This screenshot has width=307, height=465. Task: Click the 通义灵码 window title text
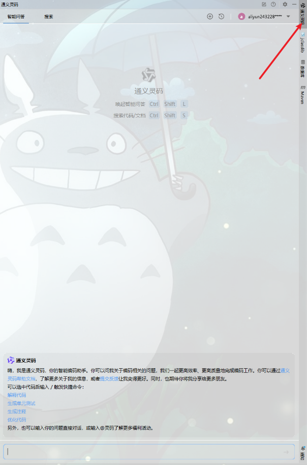tap(10, 5)
